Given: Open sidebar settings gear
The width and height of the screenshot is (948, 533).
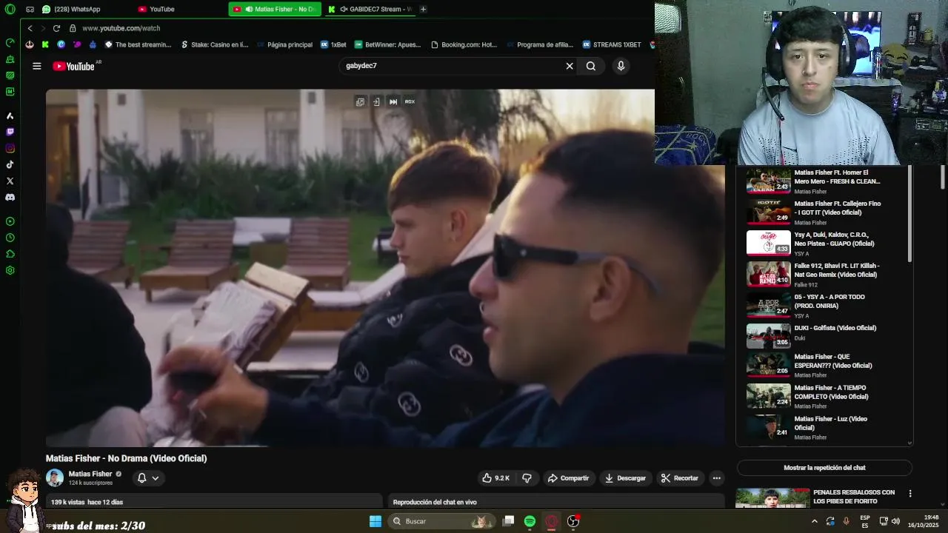Looking at the screenshot, I should coord(10,270).
